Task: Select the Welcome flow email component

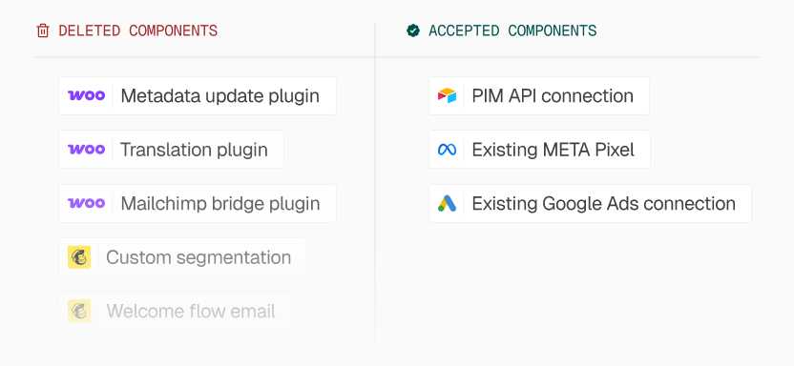Action: click(175, 311)
